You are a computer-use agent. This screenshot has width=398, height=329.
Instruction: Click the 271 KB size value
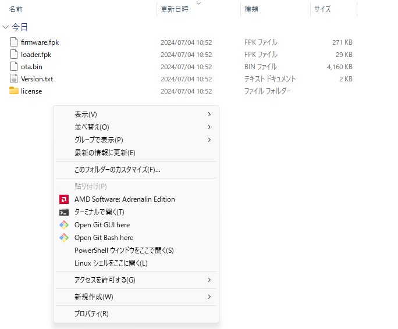(342, 42)
